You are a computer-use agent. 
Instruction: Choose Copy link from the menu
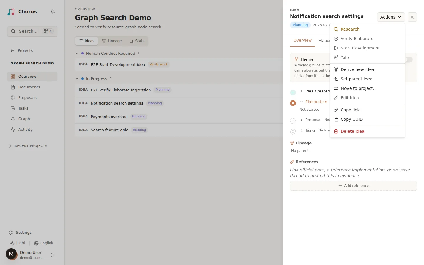tap(367, 110)
